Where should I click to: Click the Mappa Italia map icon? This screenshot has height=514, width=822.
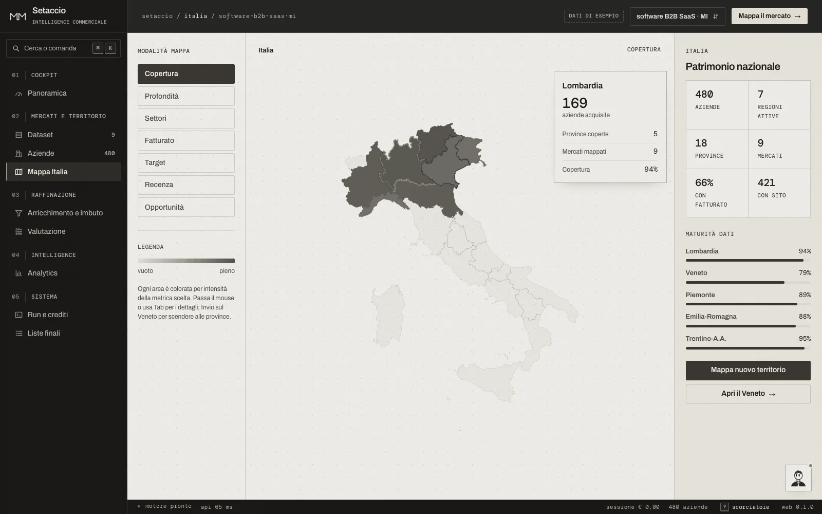(x=18, y=172)
